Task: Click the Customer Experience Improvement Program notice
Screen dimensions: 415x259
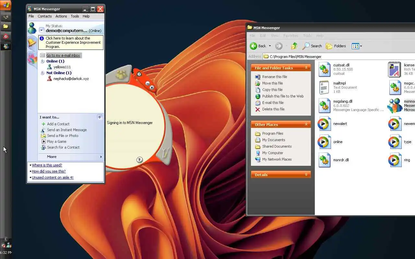Action: [x=71, y=42]
